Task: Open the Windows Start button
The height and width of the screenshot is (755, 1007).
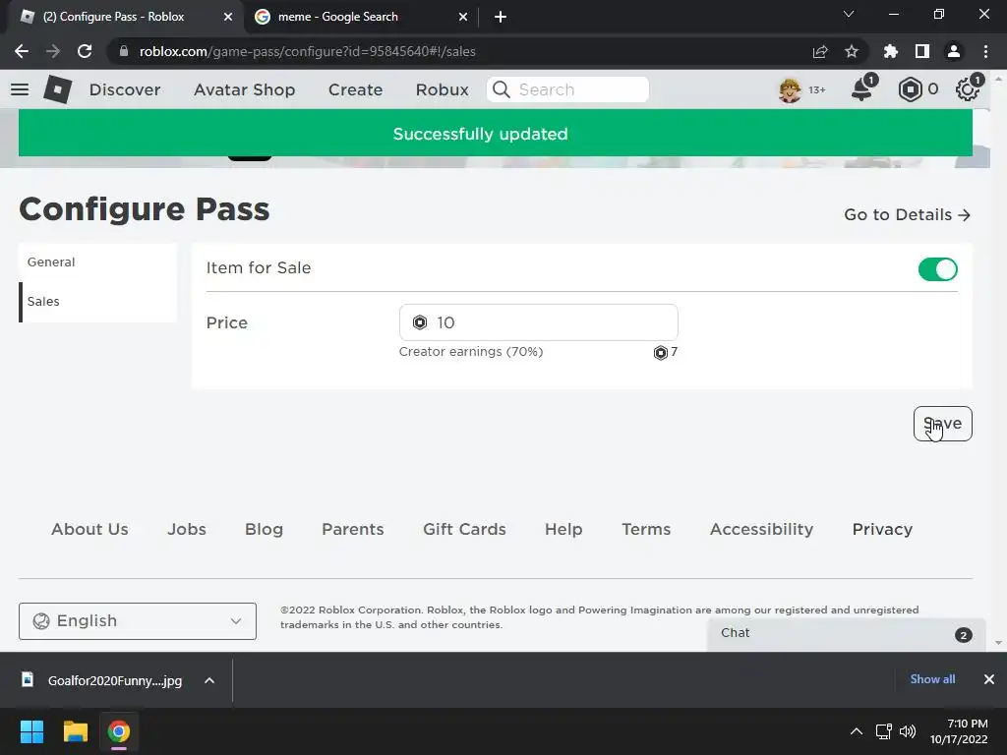Action: 31,731
